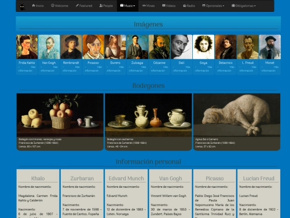Open Más información under Dalí
Viewport: 290px width, 218px height.
tap(182, 69)
